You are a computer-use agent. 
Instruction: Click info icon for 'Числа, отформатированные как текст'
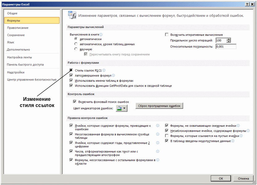click(x=158, y=151)
